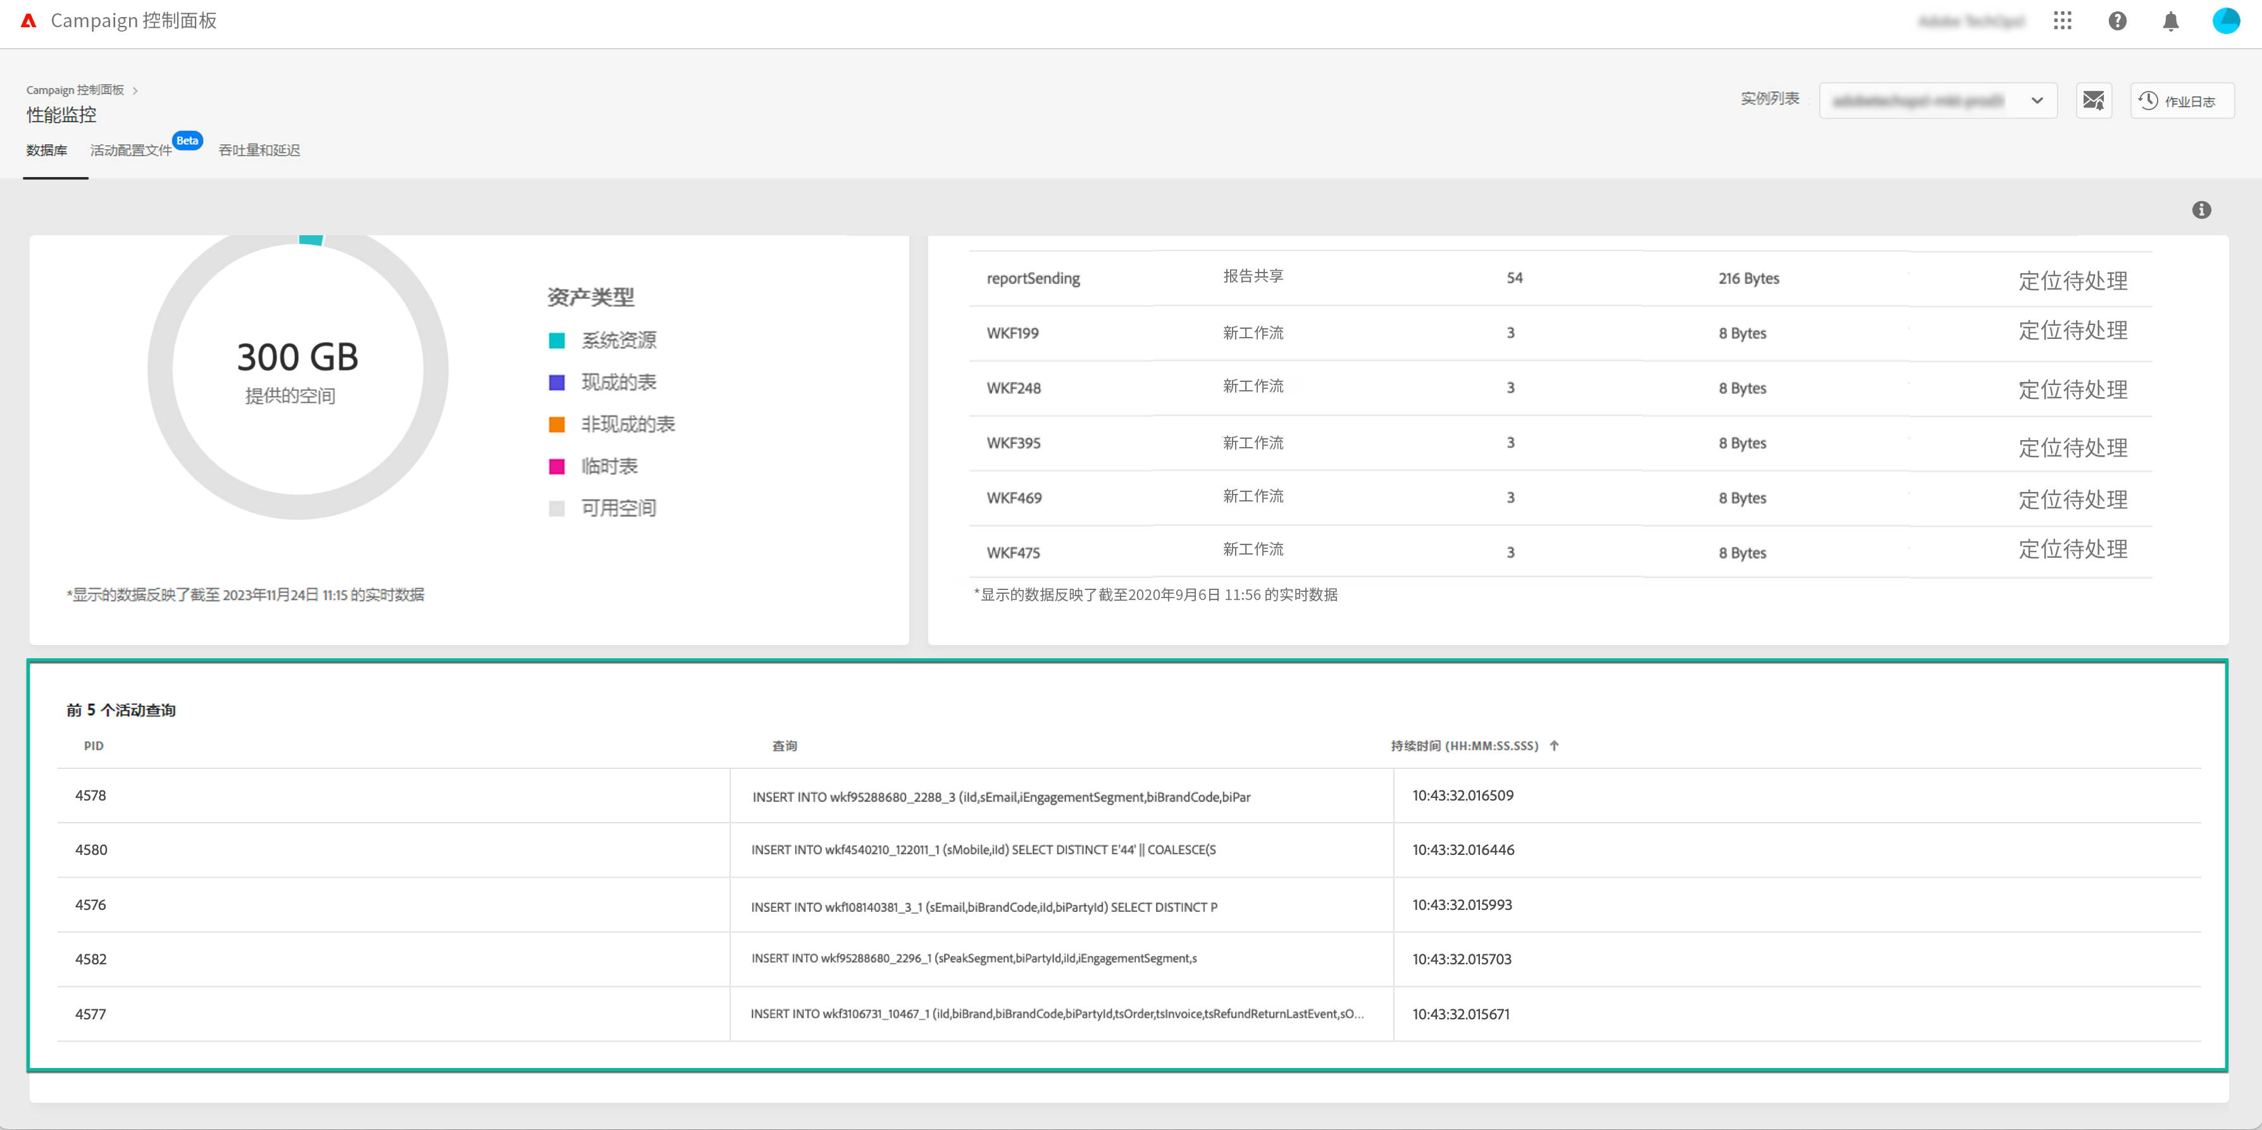Image resolution: width=2262 pixels, height=1130 pixels.
Task: Click 定位待处理 for reportSending row
Action: (2072, 281)
